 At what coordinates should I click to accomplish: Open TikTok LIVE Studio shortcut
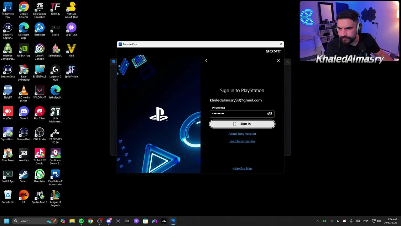point(39,157)
